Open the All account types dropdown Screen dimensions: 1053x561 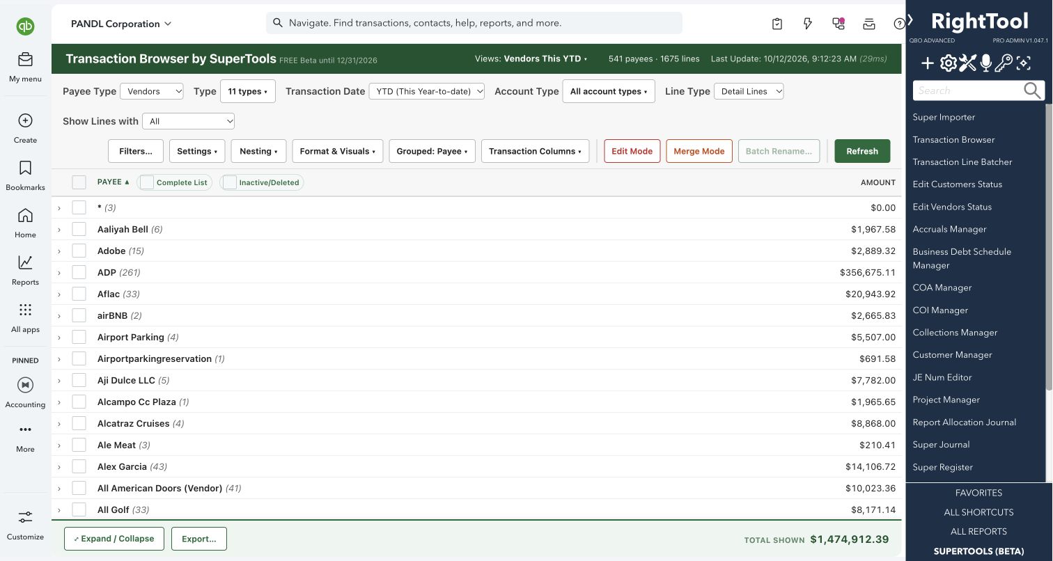pos(609,91)
